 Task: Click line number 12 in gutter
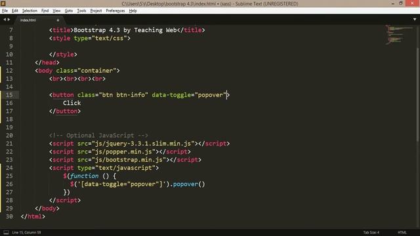point(9,71)
